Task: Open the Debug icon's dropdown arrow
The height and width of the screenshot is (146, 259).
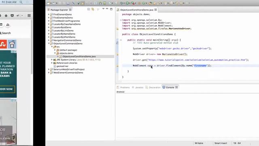Action: 124,3
